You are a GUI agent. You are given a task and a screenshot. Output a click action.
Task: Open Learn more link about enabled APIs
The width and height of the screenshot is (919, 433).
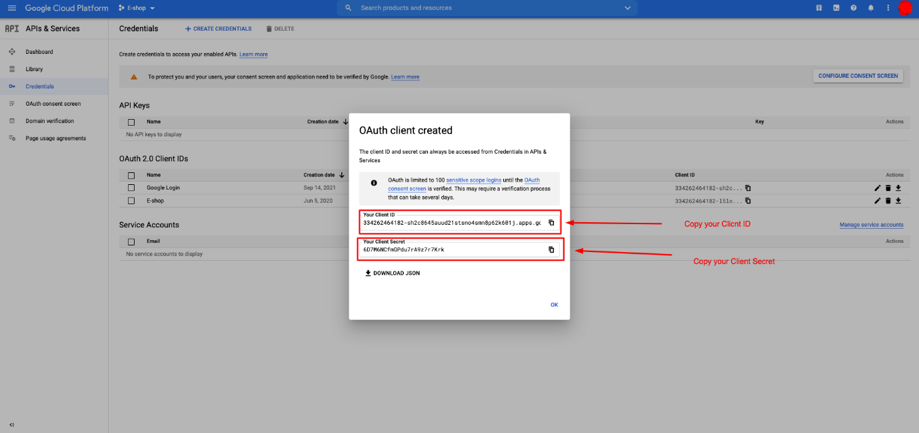[x=253, y=55]
